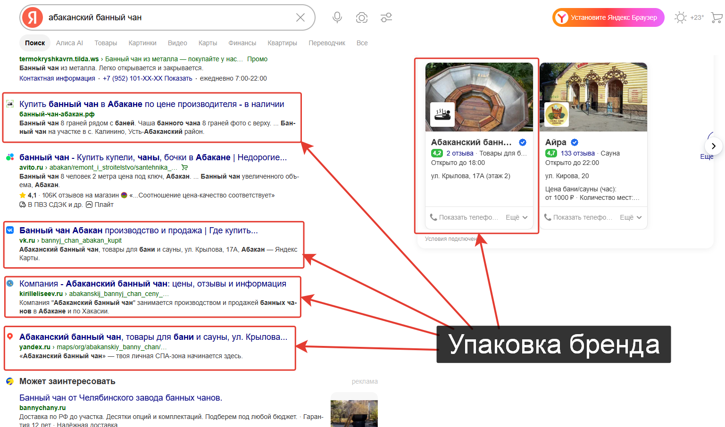Click the Avito favicon
Viewport: 725px width, 427px height.
click(9, 157)
